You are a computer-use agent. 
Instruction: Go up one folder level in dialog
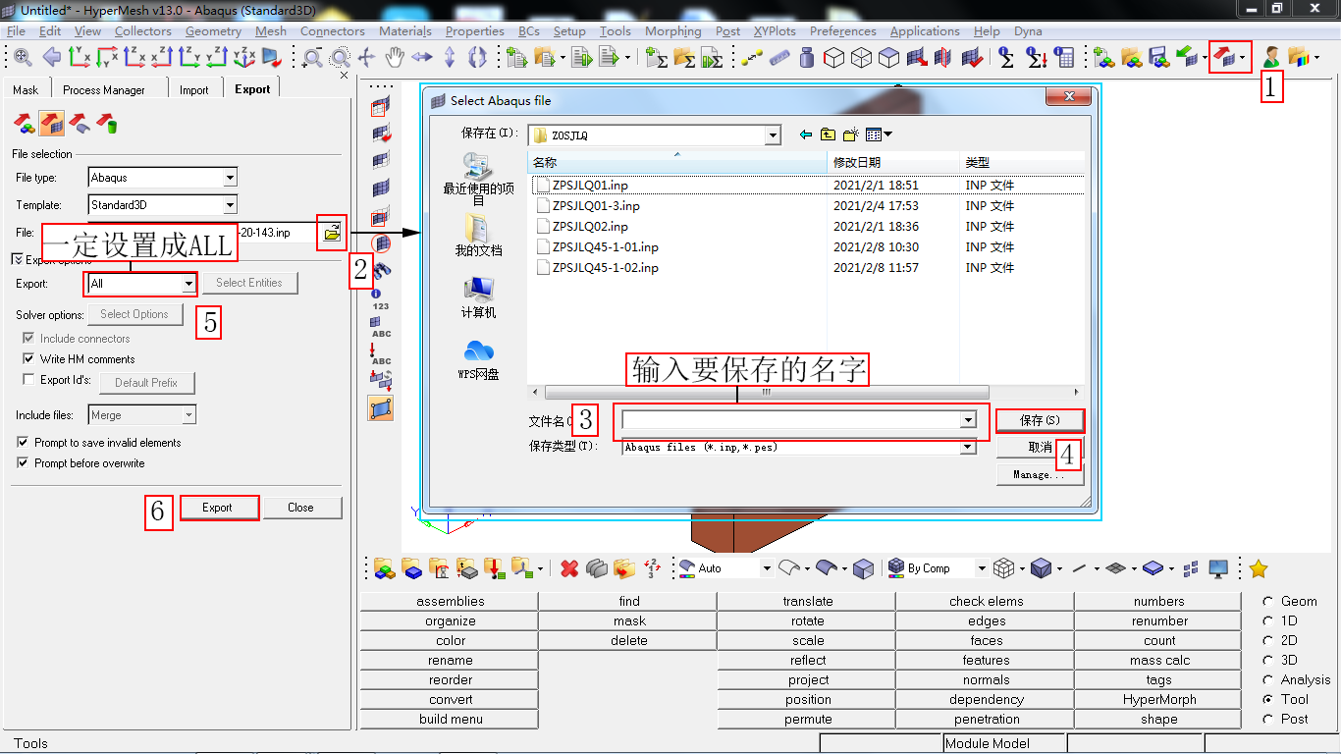[x=829, y=135]
